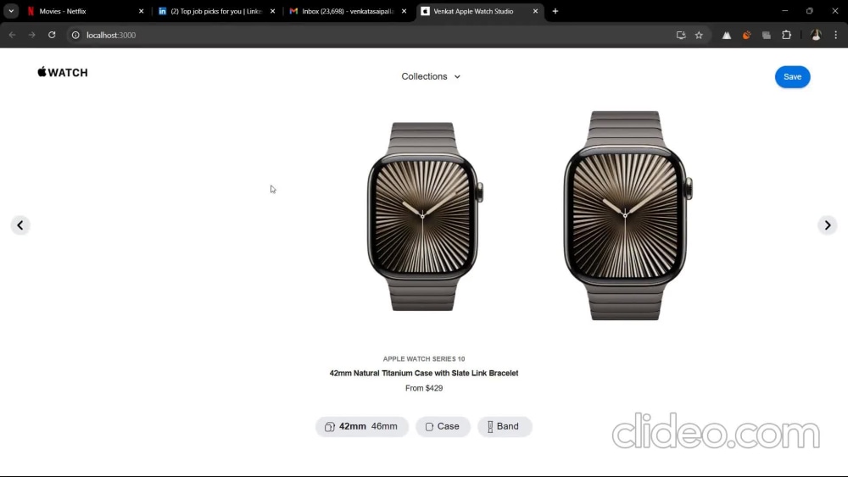Click the band icon next to Band
The width and height of the screenshot is (848, 477).
[x=490, y=427]
